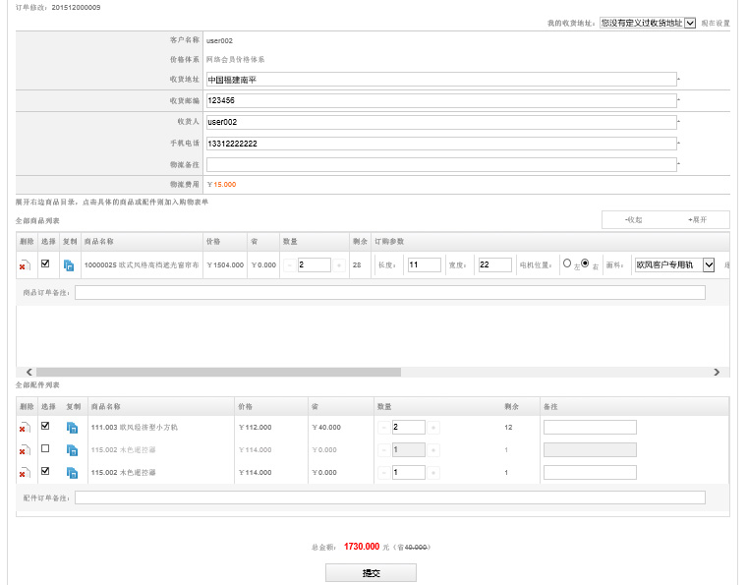Click 备注 field of accessory 111.003 row
Image resolution: width=747 pixels, height=585 pixels.
coord(590,428)
